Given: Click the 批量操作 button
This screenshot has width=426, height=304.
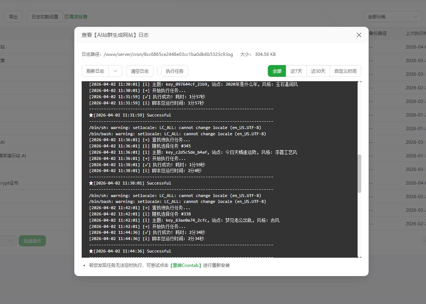Looking at the screenshot, I should [x=32, y=241].
